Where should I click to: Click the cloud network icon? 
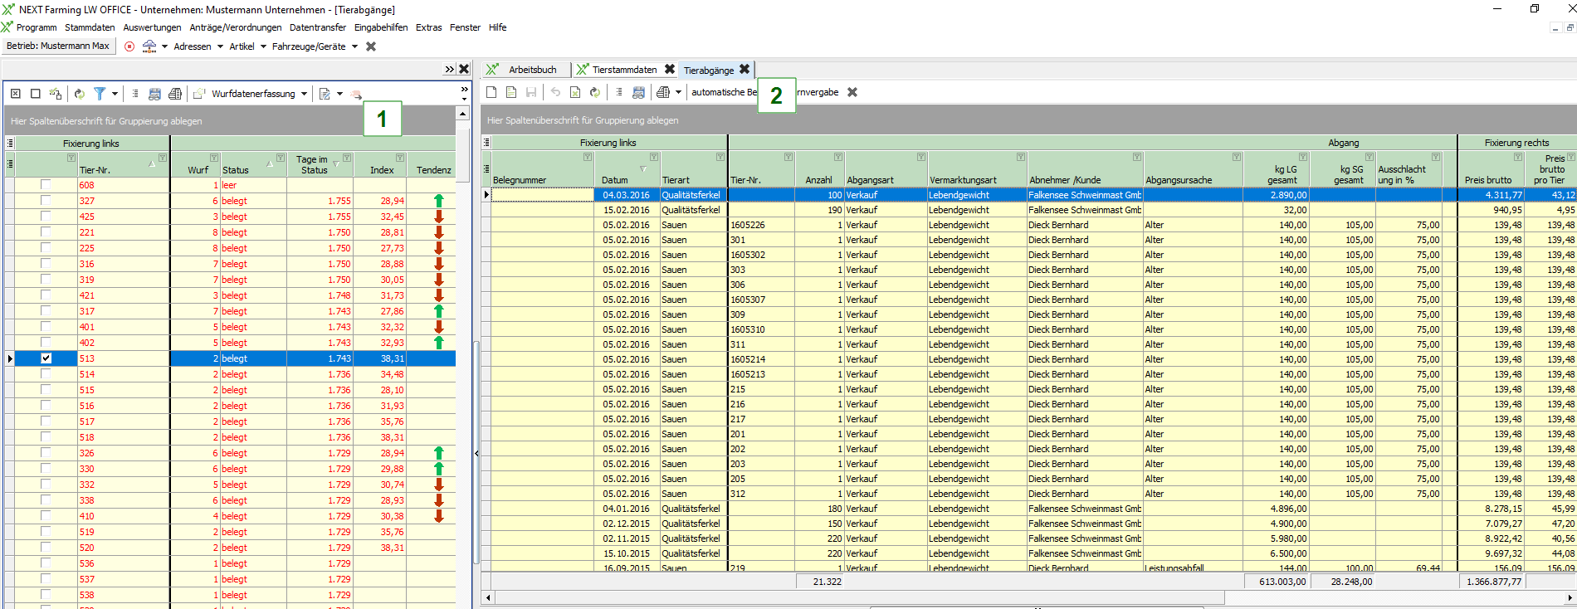(x=149, y=46)
